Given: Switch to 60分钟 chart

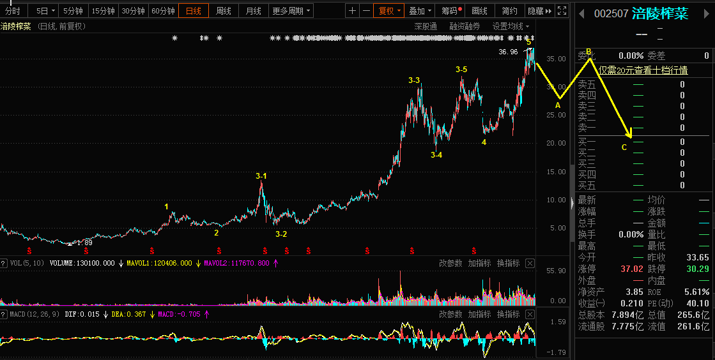Looking at the screenshot, I should (x=163, y=10).
